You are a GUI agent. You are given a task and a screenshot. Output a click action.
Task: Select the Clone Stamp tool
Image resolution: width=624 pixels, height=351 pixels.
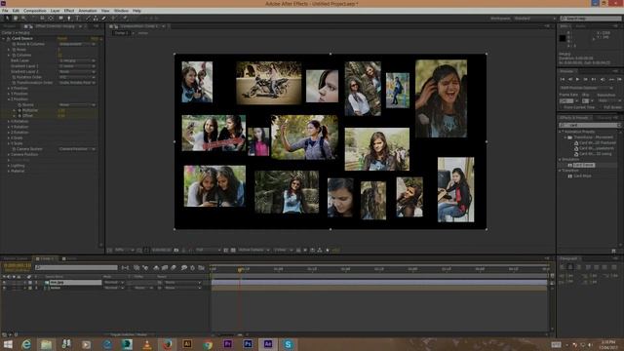96,18
